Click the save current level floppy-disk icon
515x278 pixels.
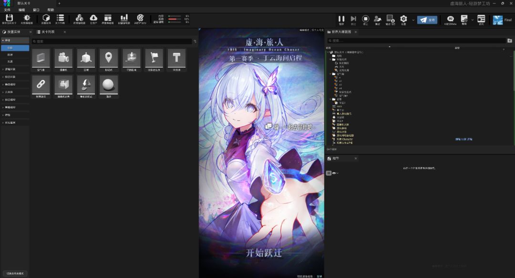[9, 18]
